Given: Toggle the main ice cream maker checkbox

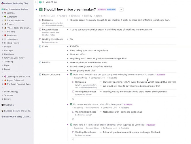Looking at the screenshot, I should 41,10.
